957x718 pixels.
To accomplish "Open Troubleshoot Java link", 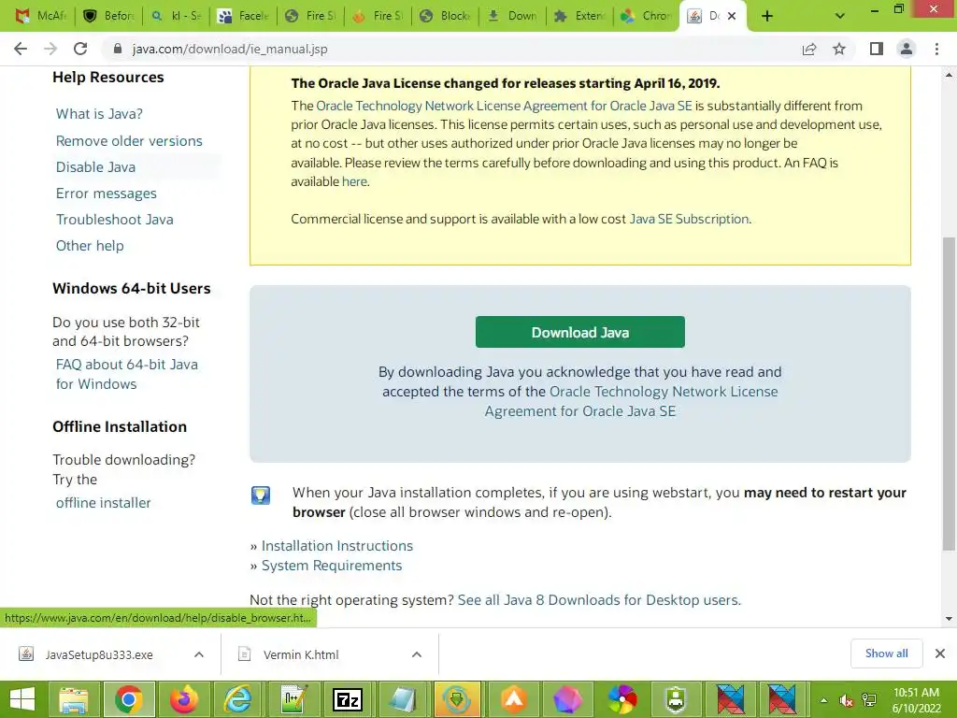I will pos(114,219).
